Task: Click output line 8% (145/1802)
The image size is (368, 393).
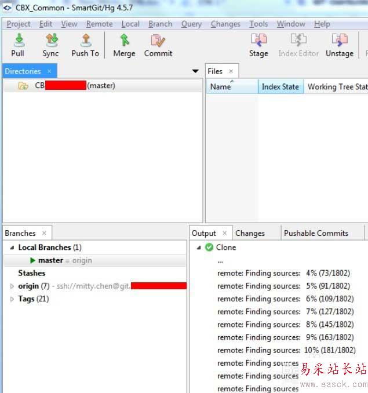Action: (x=286, y=325)
